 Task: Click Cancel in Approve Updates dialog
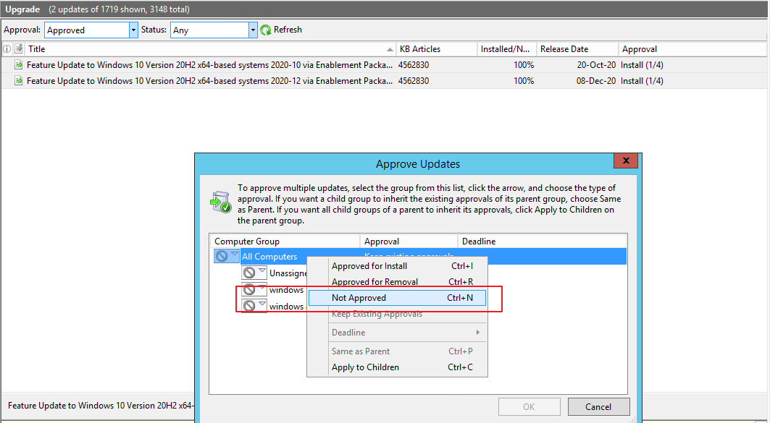tap(598, 407)
